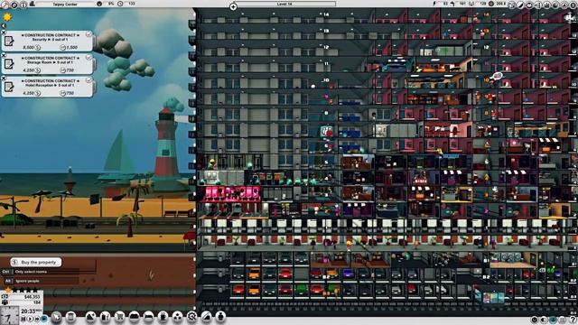
Task: Open the sixth round icon top-right
Action: (556, 5)
